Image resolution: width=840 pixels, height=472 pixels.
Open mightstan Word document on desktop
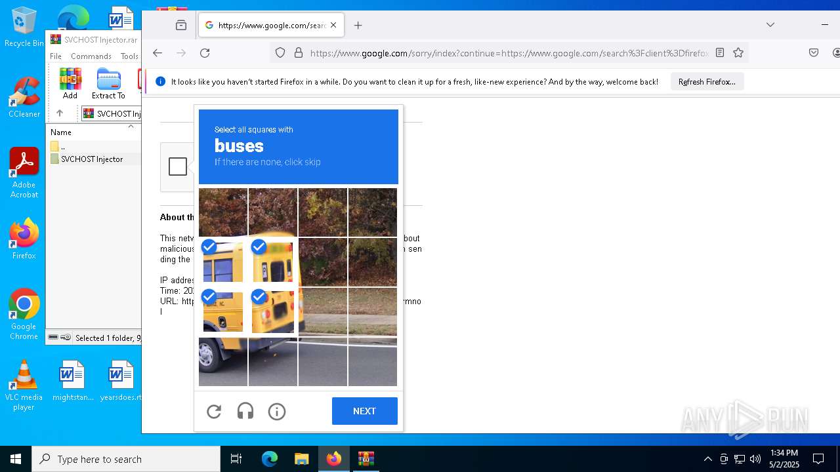click(72, 381)
